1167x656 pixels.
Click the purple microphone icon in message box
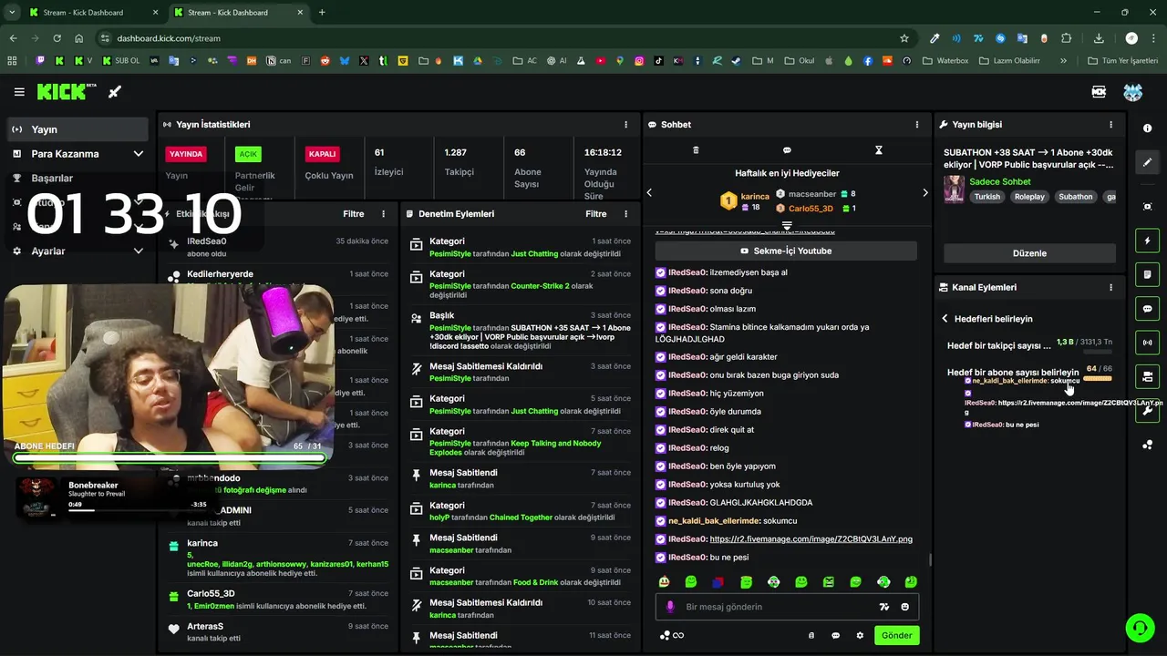pos(670,607)
